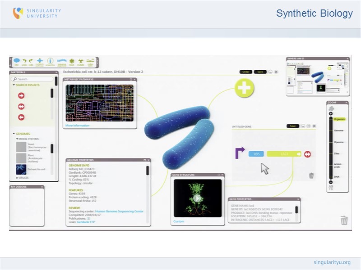Select the Mutate icon
Viewport: 361px width, 270px height.
81,62
